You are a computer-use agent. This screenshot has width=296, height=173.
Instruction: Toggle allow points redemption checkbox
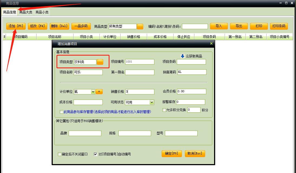point(164,110)
